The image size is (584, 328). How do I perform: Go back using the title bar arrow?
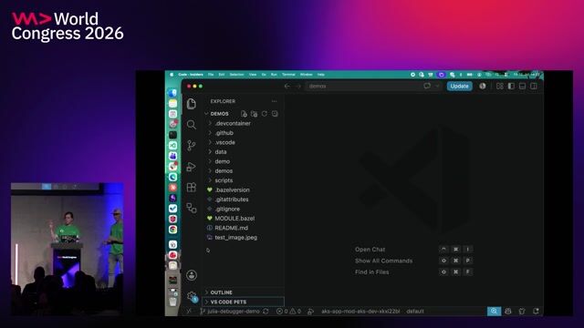tap(287, 86)
